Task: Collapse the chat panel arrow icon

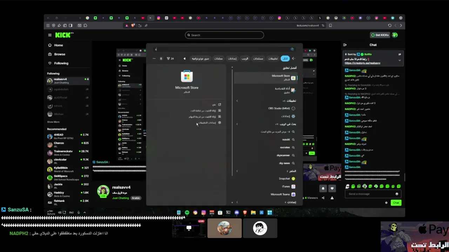Action: pyautogui.click(x=345, y=45)
